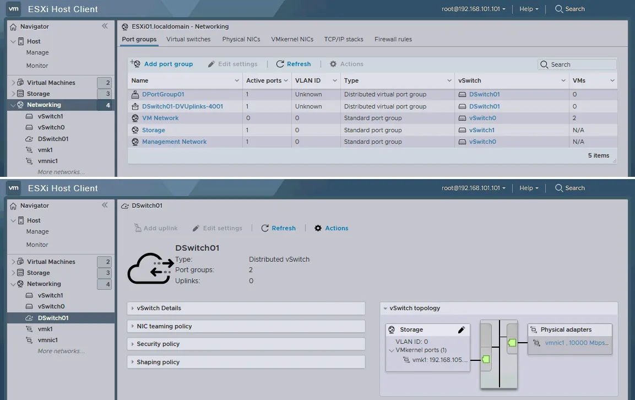The height and width of the screenshot is (400, 635).
Task: Select vmnic1 in bottom navigator tree
Action: point(48,340)
